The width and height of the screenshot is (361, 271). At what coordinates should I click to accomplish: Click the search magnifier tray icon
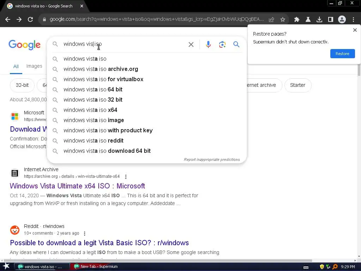(x=335, y=267)
